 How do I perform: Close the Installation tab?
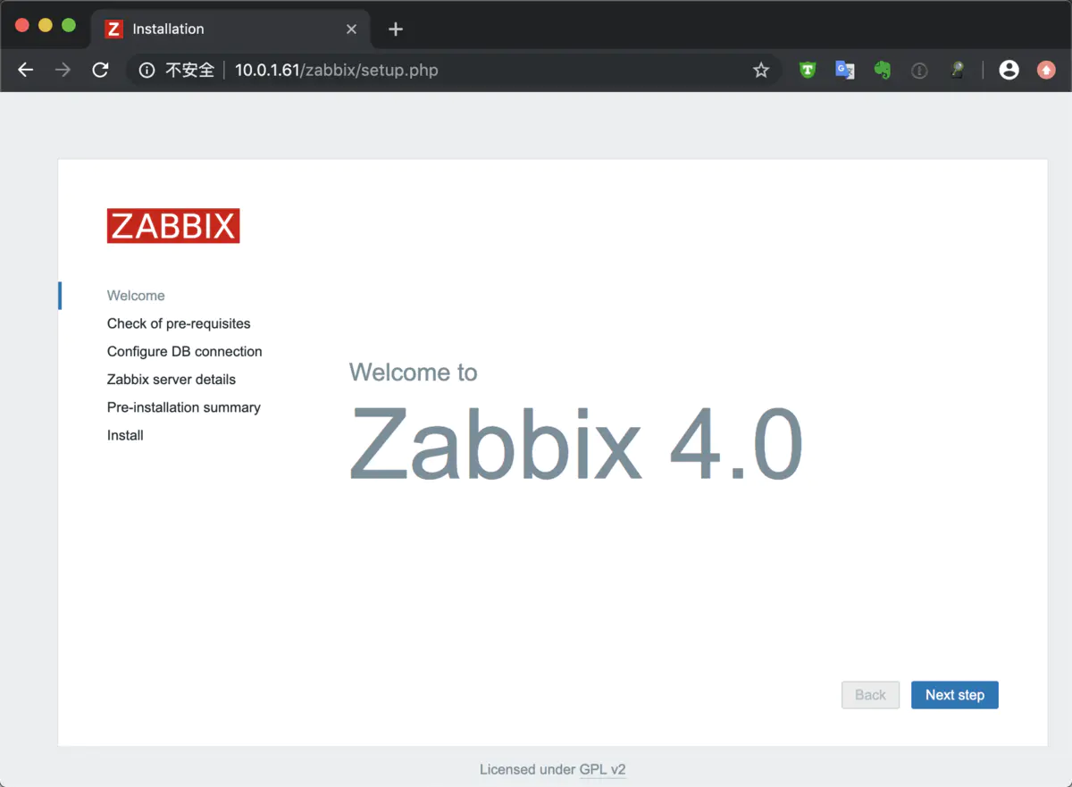tap(351, 29)
